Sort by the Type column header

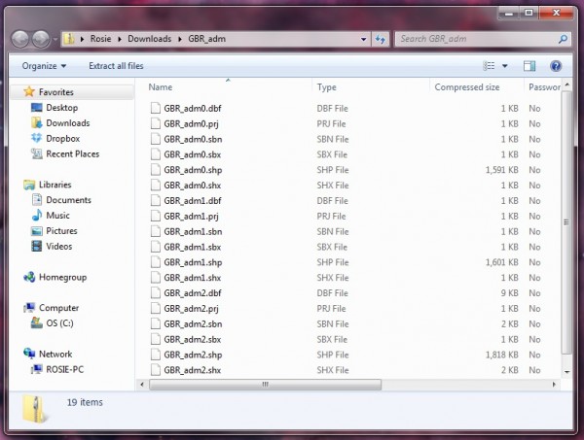point(327,87)
